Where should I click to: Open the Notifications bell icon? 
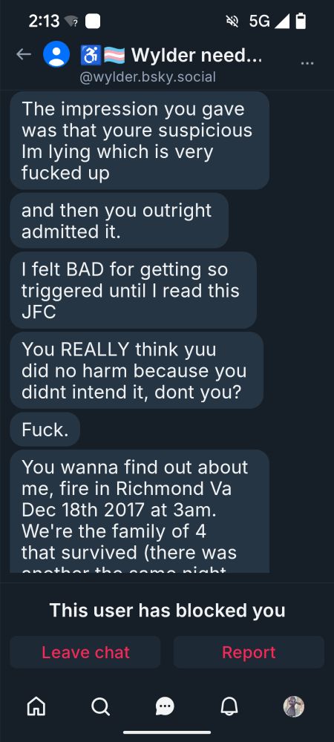tap(229, 706)
